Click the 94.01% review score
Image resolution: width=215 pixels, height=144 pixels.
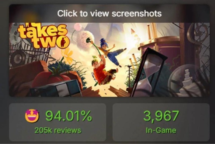point(69,116)
